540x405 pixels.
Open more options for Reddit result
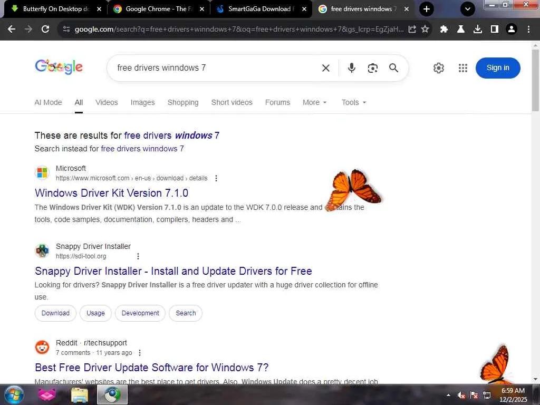[x=139, y=353]
